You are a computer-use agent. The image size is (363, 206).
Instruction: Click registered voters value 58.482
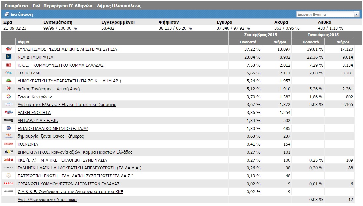click(x=108, y=28)
